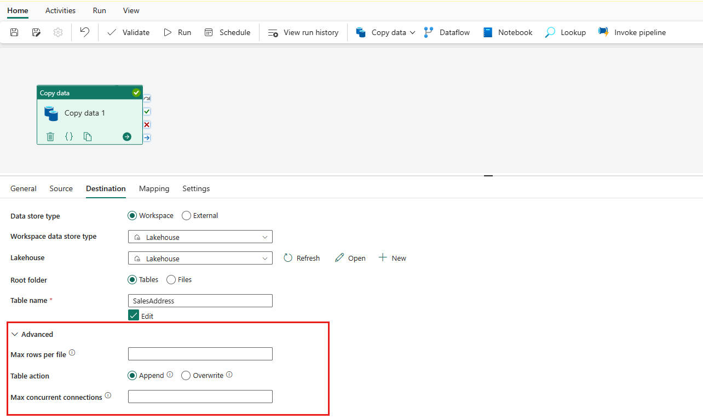Show info tooltip for Overwrite

(229, 375)
